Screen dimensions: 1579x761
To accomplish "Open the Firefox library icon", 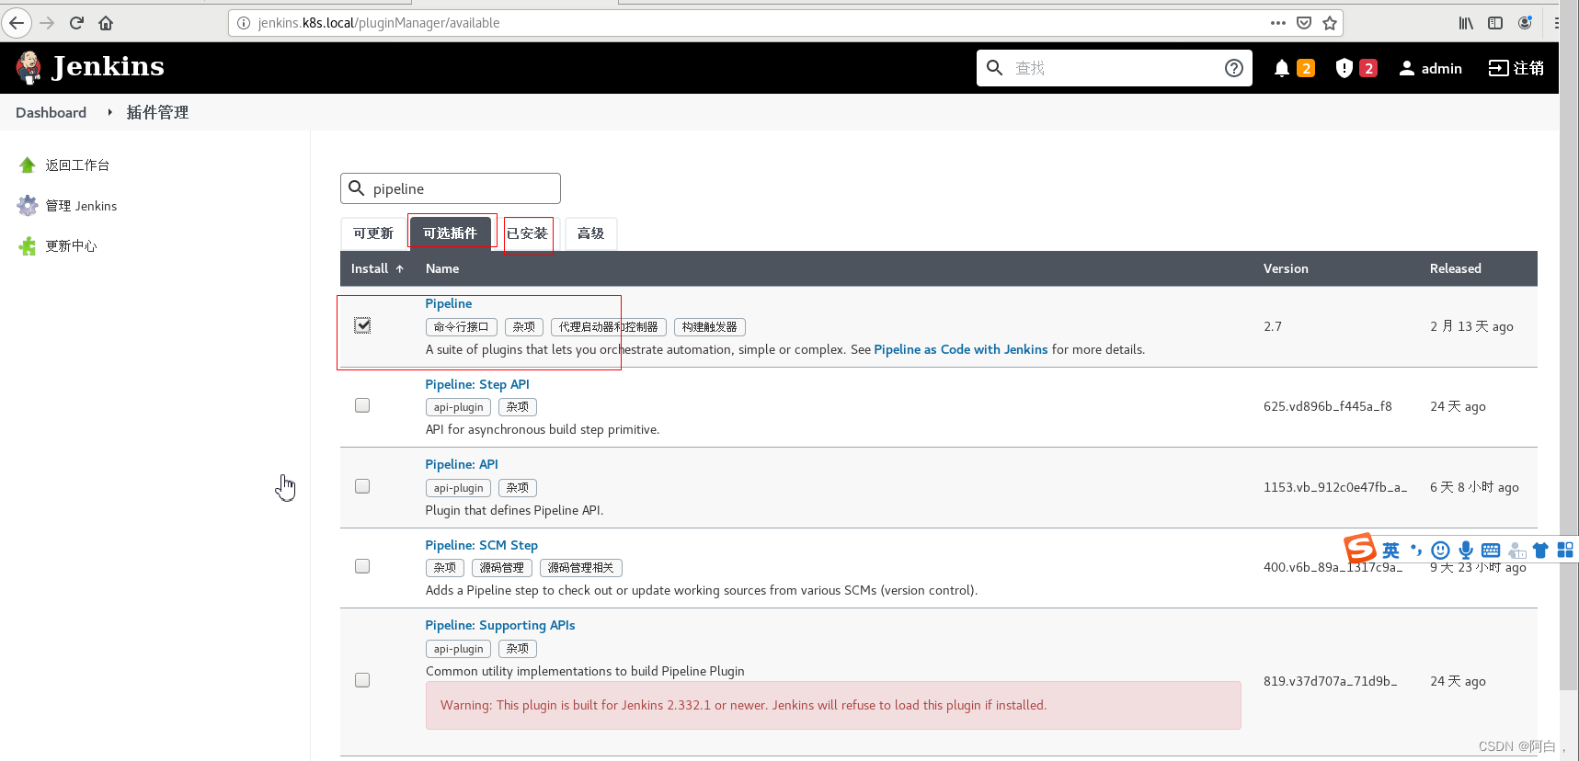I will pyautogui.click(x=1466, y=23).
